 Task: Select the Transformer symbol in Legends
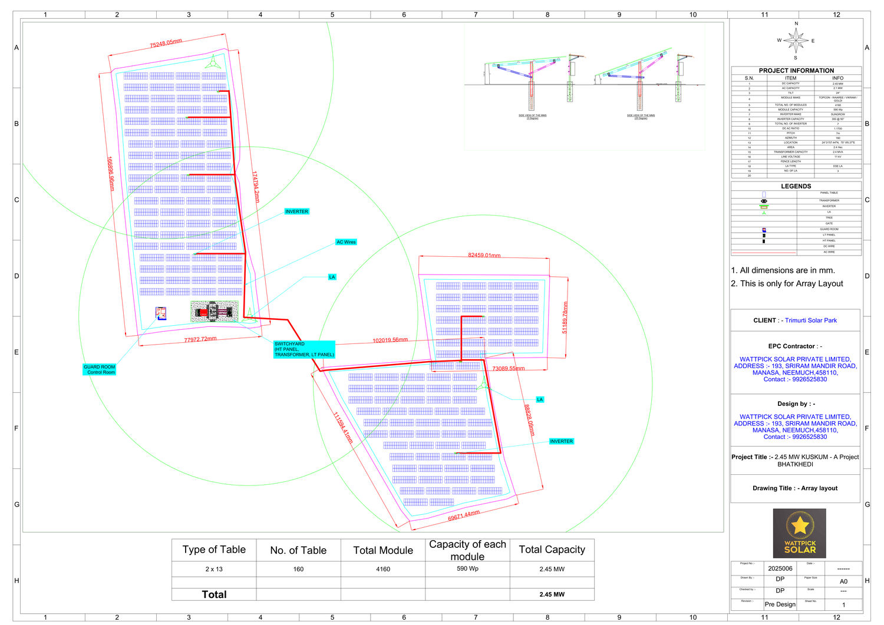pos(764,201)
